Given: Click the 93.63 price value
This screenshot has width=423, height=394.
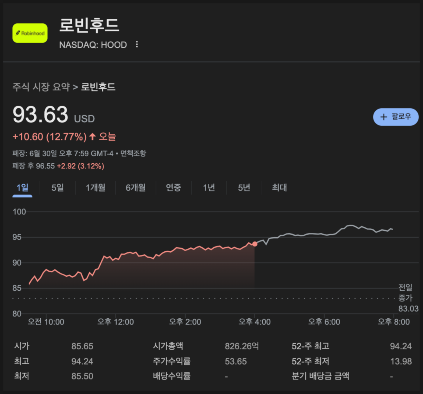Looking at the screenshot, I should point(40,115).
